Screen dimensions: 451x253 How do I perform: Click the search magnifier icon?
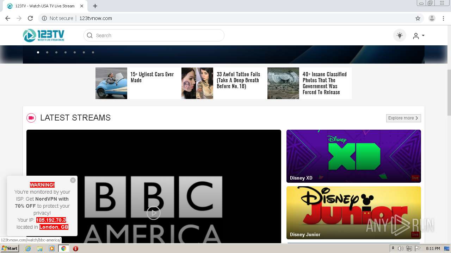tap(90, 35)
